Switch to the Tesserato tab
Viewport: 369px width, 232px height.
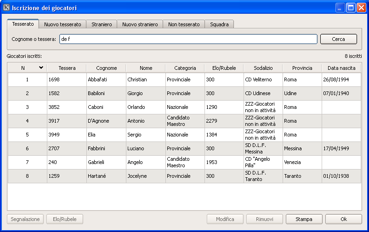[x=23, y=24]
